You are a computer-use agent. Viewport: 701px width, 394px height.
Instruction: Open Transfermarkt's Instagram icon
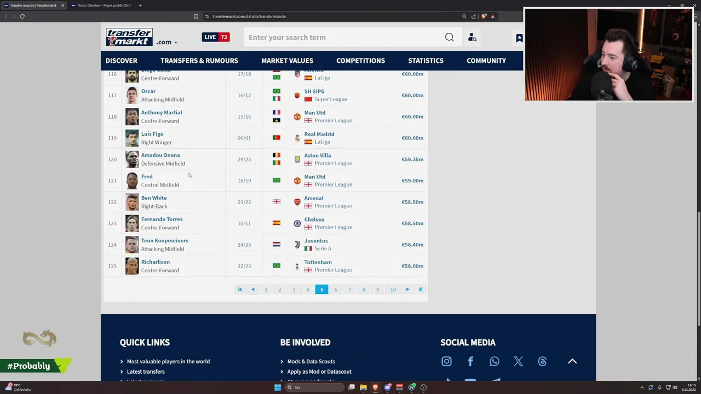tap(446, 361)
